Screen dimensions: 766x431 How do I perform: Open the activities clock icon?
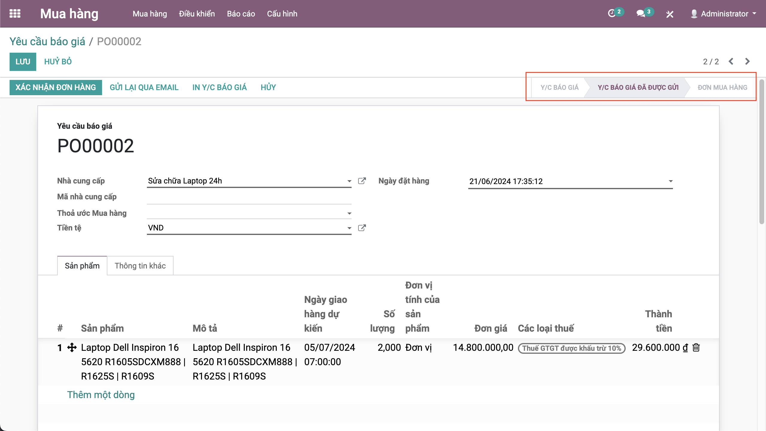click(x=612, y=14)
